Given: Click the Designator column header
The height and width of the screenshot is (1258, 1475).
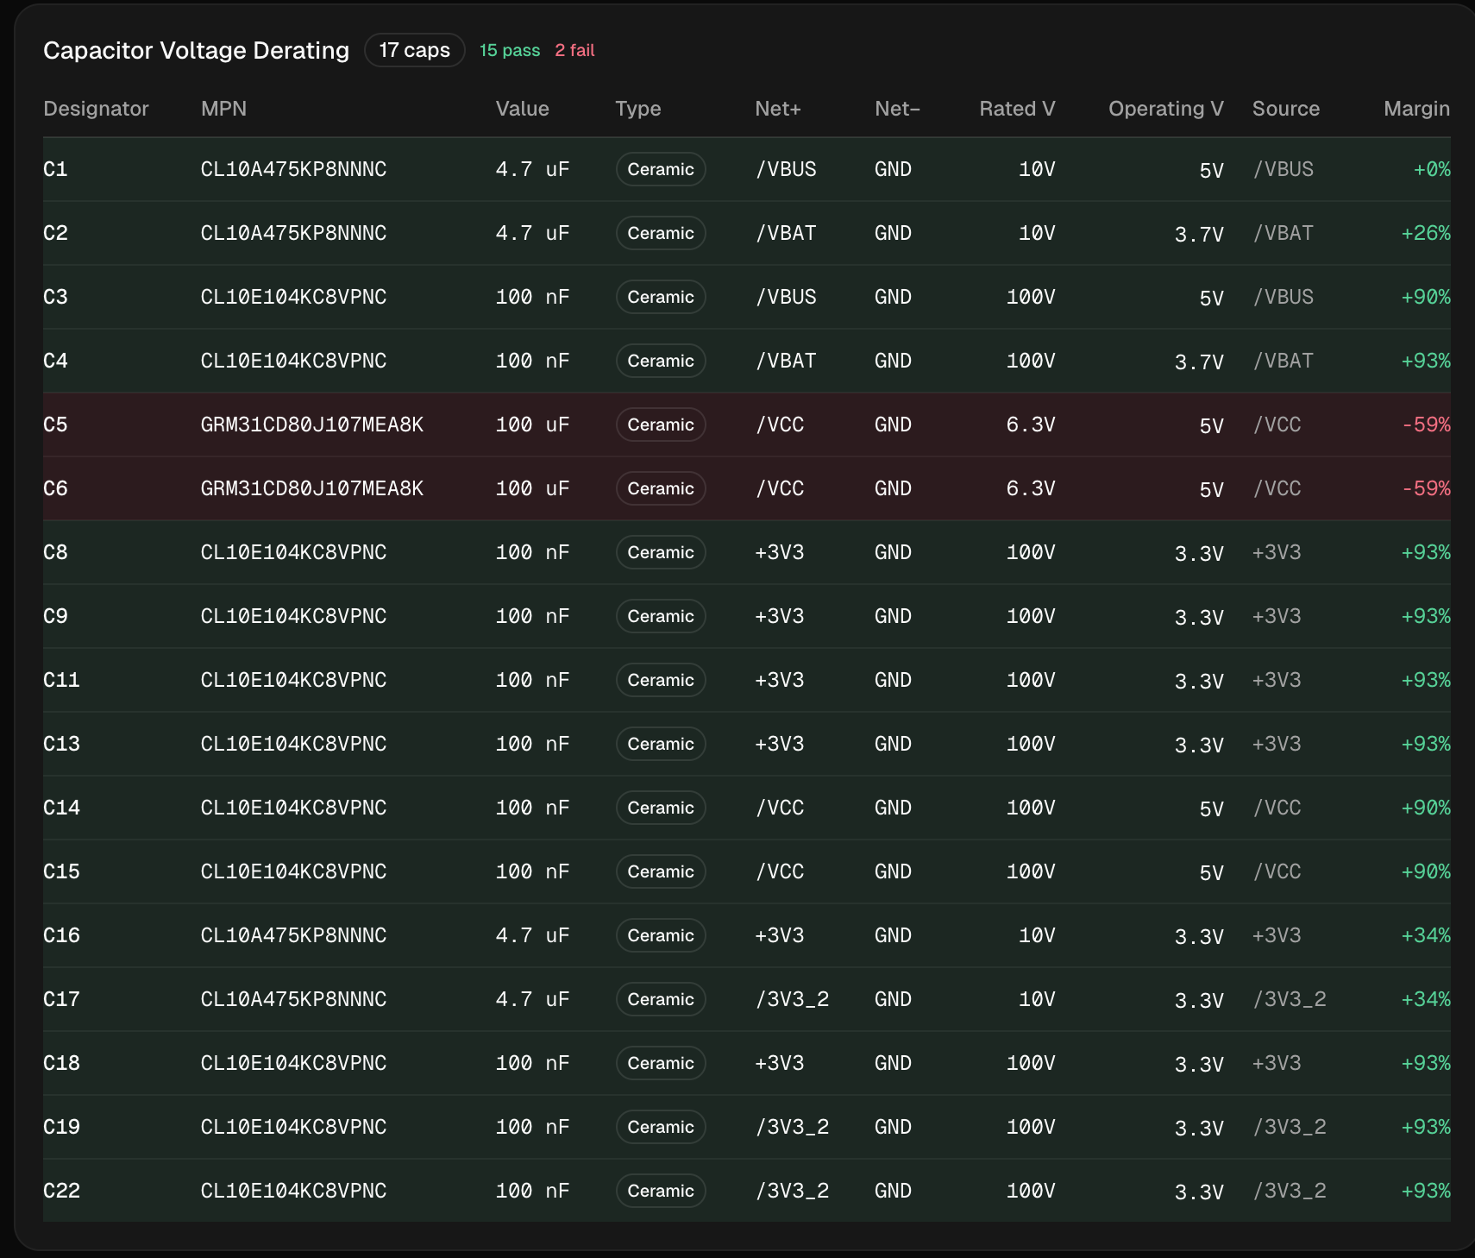Looking at the screenshot, I should pos(96,109).
